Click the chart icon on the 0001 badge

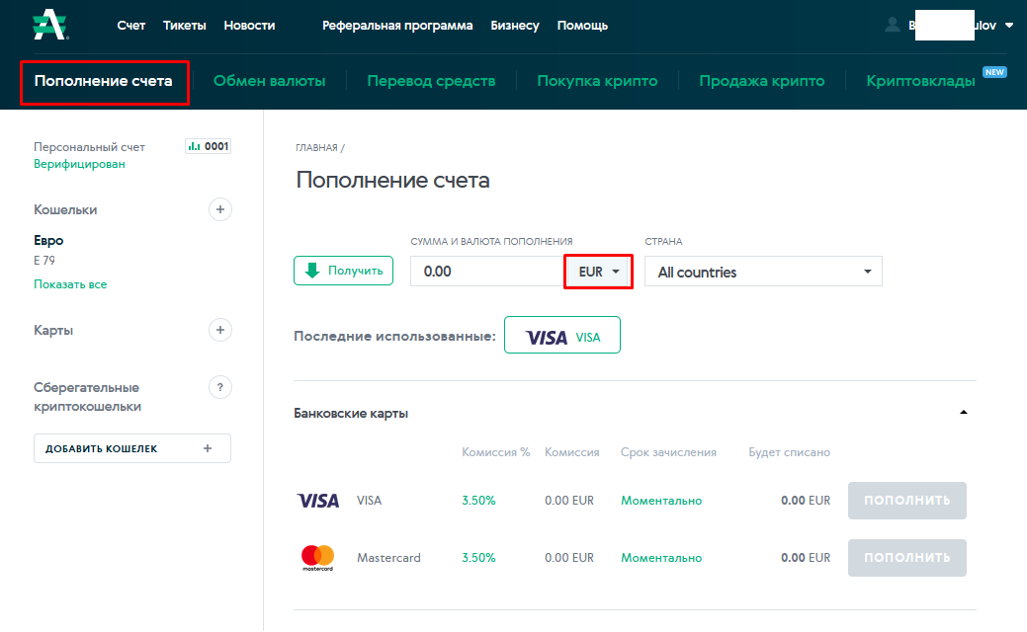pos(194,145)
